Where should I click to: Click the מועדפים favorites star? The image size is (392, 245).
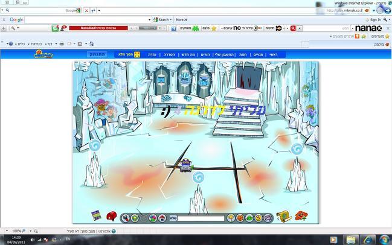[x=387, y=36]
